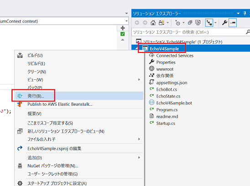Open Properties with the wrench icon
The height and width of the screenshot is (186, 250).
point(224,23)
